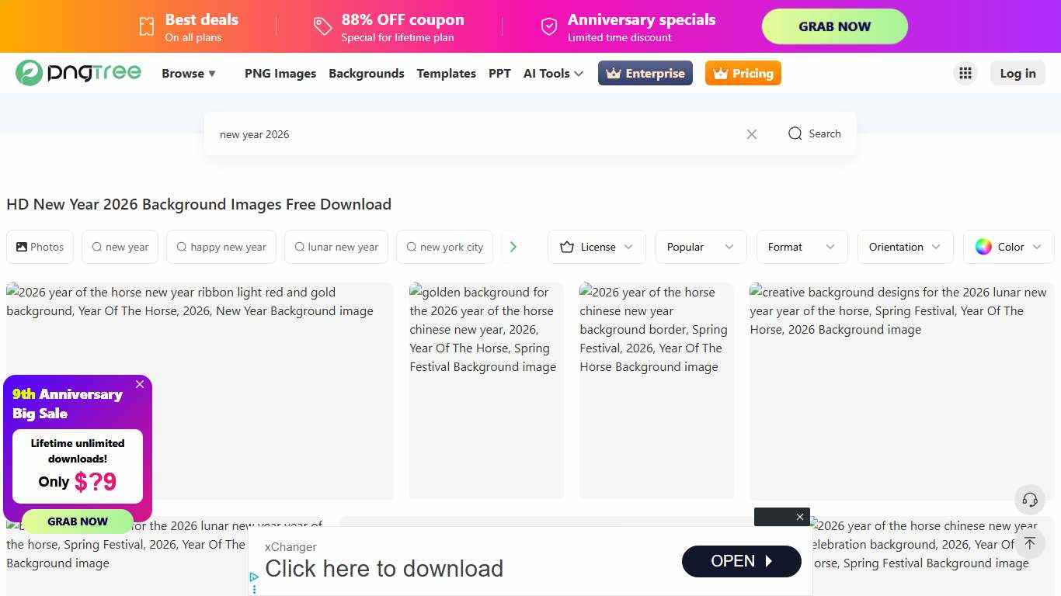Open the apps grid icon

pos(965,73)
